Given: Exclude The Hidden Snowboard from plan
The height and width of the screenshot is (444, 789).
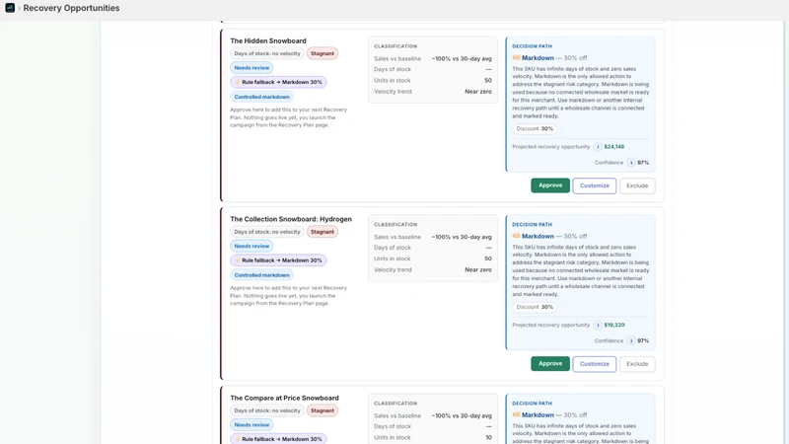Looking at the screenshot, I should [x=637, y=185].
